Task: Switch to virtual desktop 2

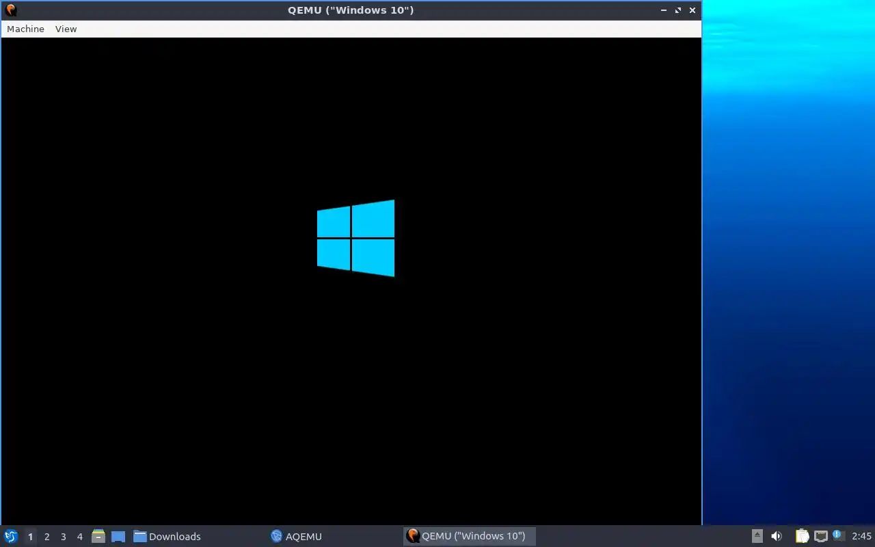Action: pyautogui.click(x=46, y=537)
